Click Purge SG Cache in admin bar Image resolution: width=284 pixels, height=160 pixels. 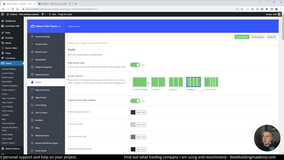pos(65,14)
